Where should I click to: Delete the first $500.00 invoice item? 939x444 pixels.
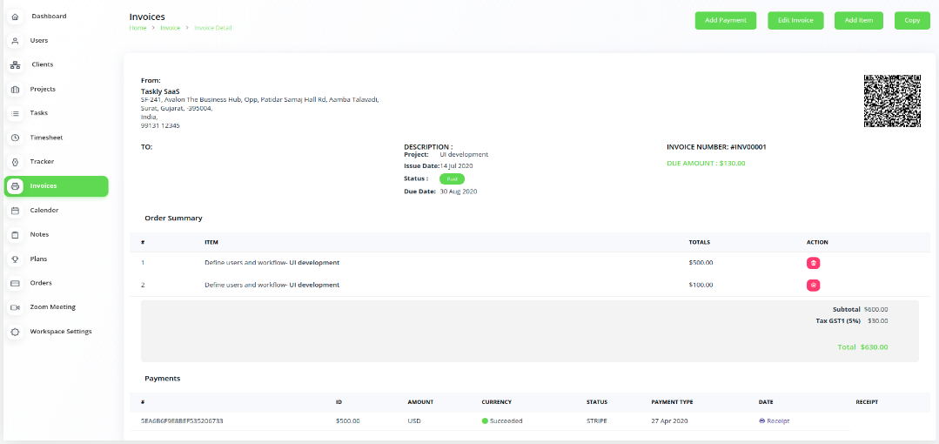point(813,263)
